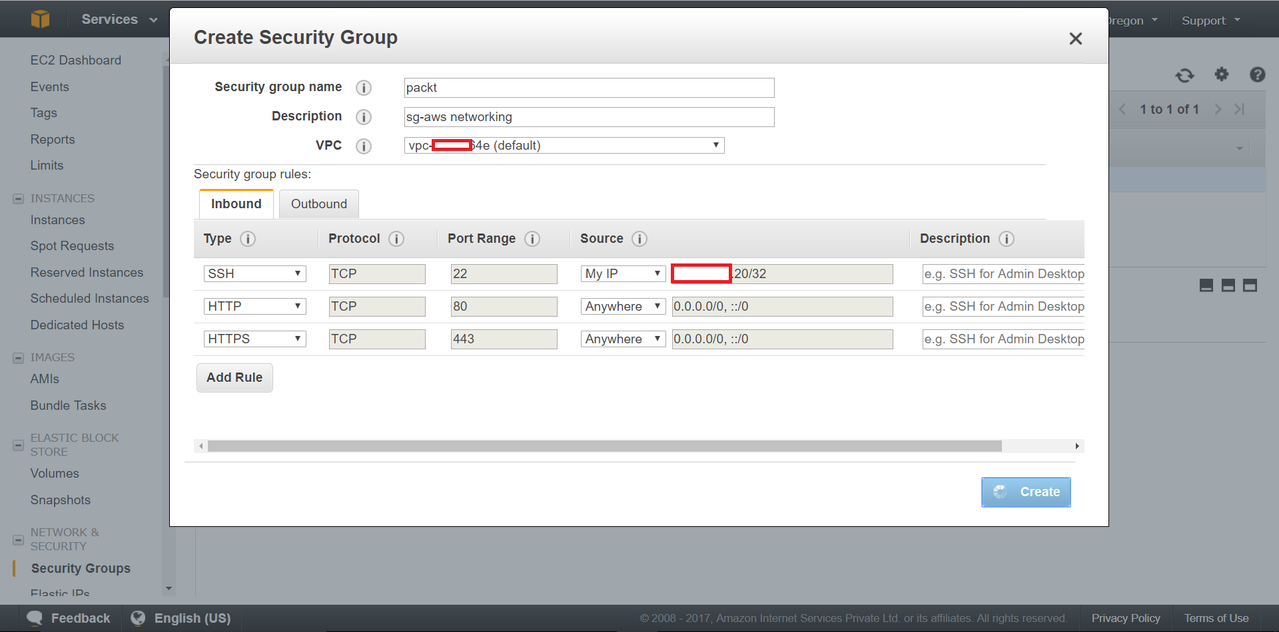Open the Privacy Policy link
Viewport: 1279px width, 632px height.
(x=1126, y=618)
